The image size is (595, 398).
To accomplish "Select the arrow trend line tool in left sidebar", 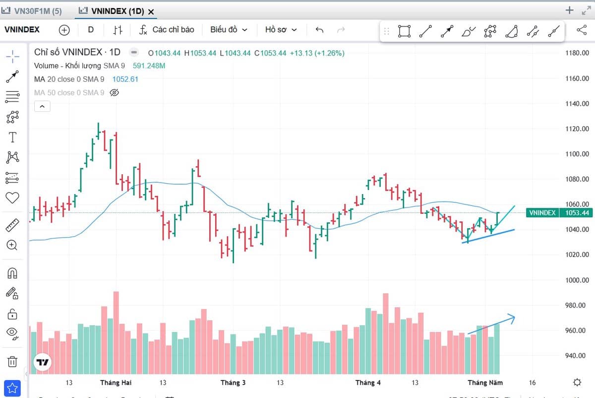I will click(12, 76).
